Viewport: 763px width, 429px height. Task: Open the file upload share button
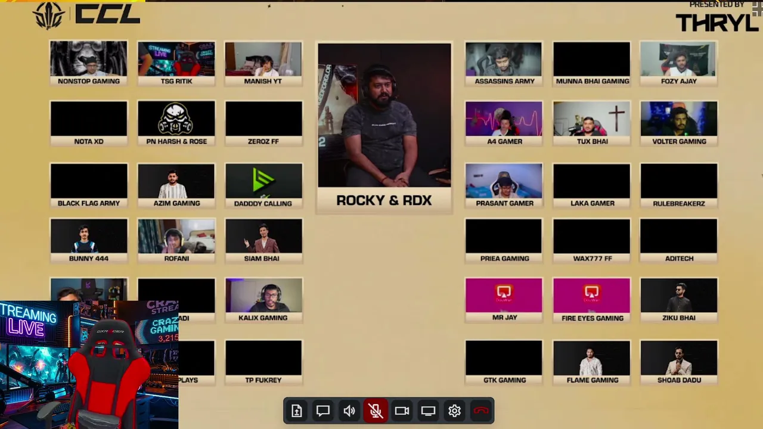297,411
